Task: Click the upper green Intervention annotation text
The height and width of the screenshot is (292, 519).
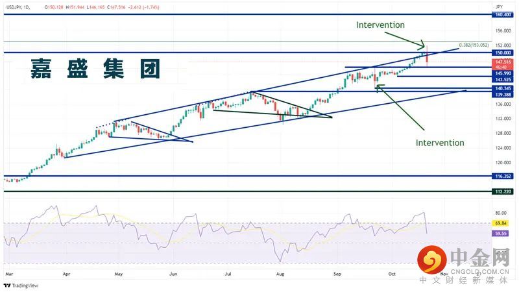Action: pyautogui.click(x=380, y=25)
